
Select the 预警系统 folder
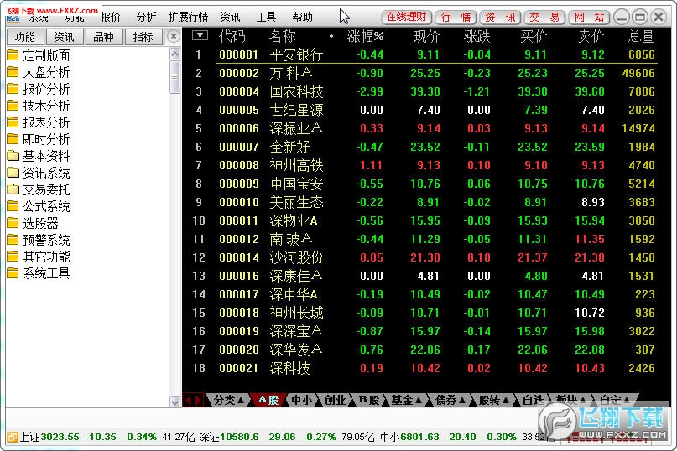point(46,240)
